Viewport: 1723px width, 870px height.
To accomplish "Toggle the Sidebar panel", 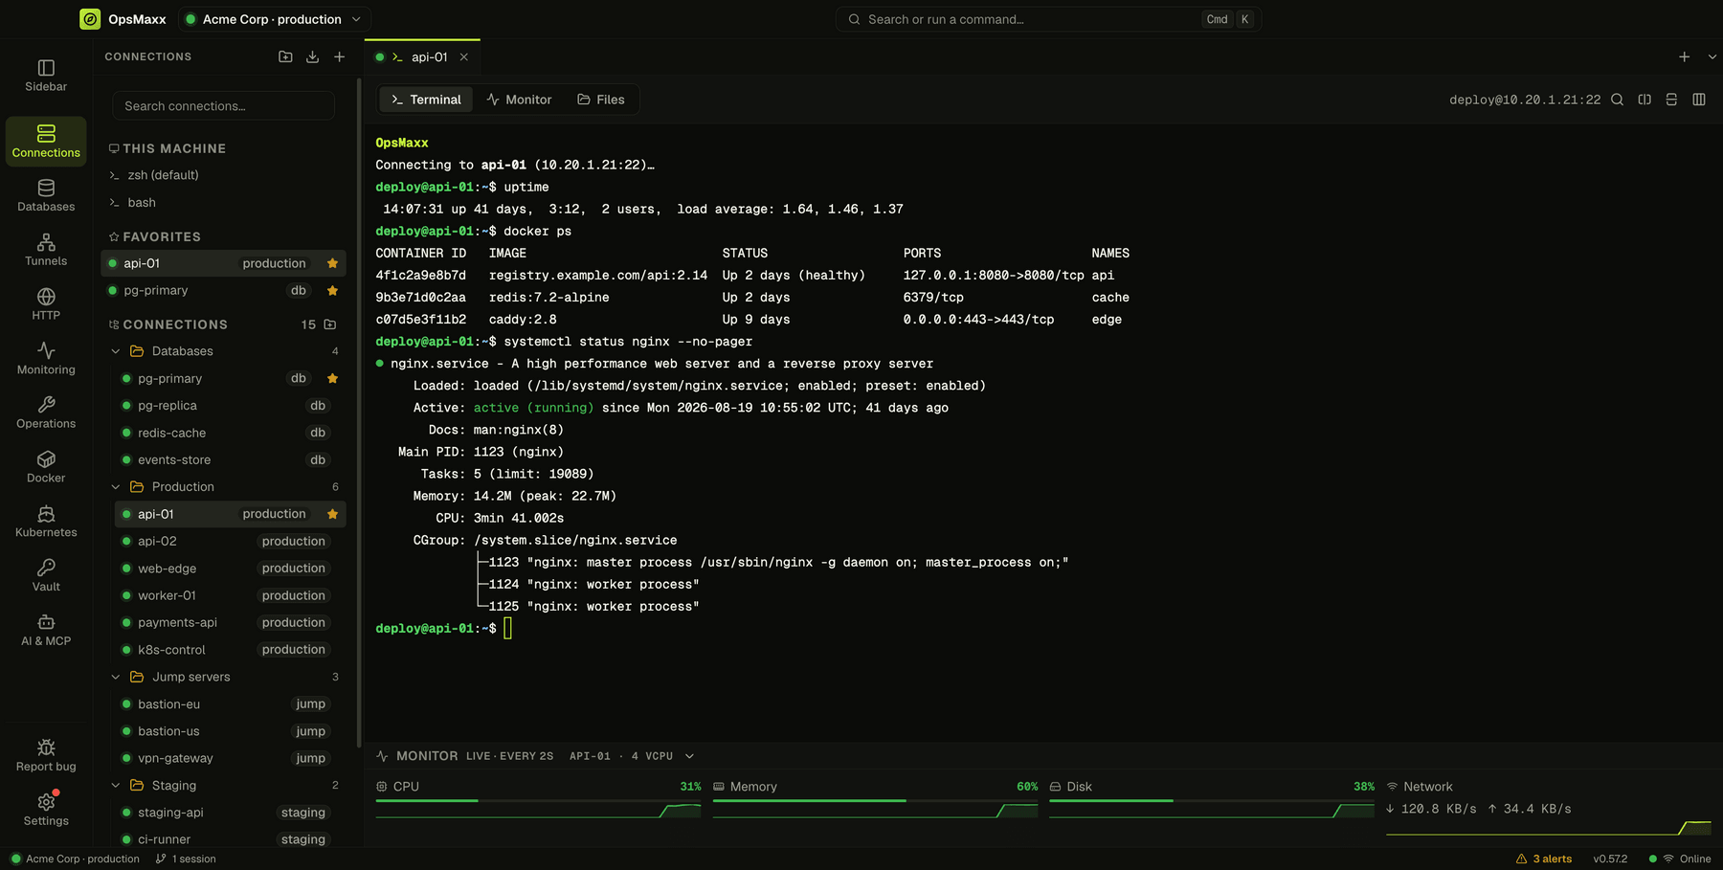I will click(46, 76).
